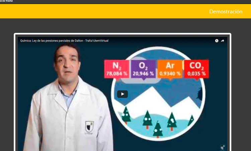Click the rightmost small pine tree

[191, 120]
